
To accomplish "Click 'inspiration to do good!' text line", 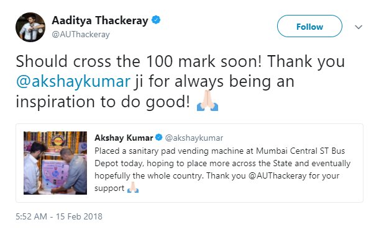I will pos(103,102).
